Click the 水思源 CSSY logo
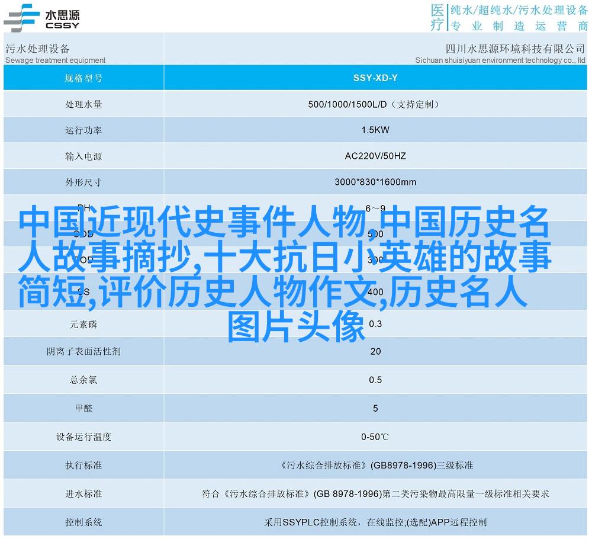This screenshot has width=592, height=539. coord(41,18)
